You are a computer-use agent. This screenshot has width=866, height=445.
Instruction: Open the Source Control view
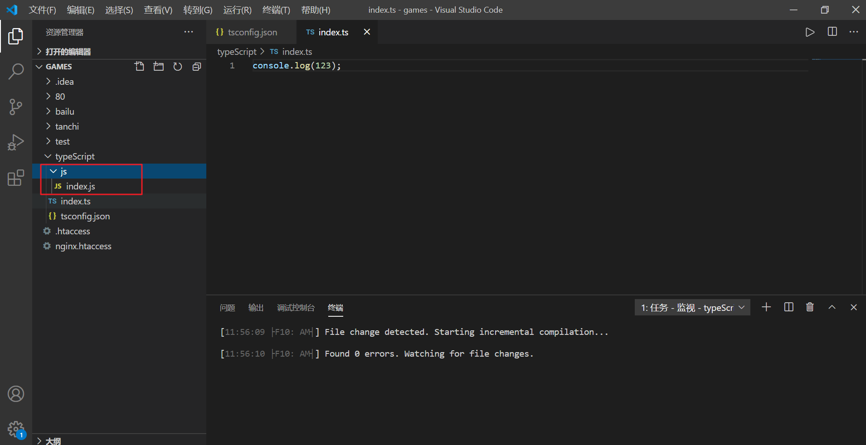coord(16,107)
